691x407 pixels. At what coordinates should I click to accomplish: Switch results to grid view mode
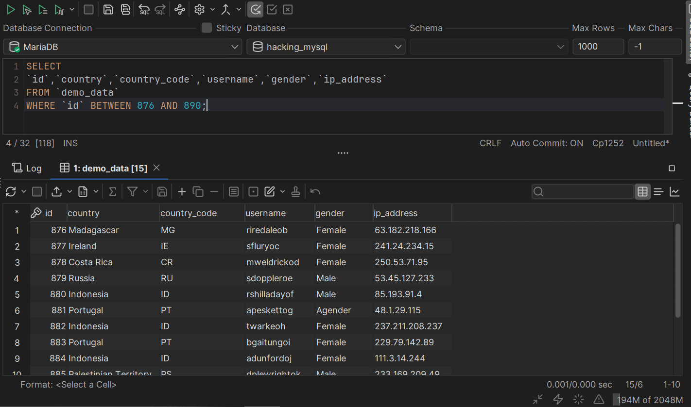[642, 192]
